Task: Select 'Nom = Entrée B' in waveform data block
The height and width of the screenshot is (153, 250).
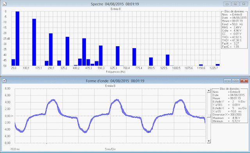Action: click(x=227, y=92)
